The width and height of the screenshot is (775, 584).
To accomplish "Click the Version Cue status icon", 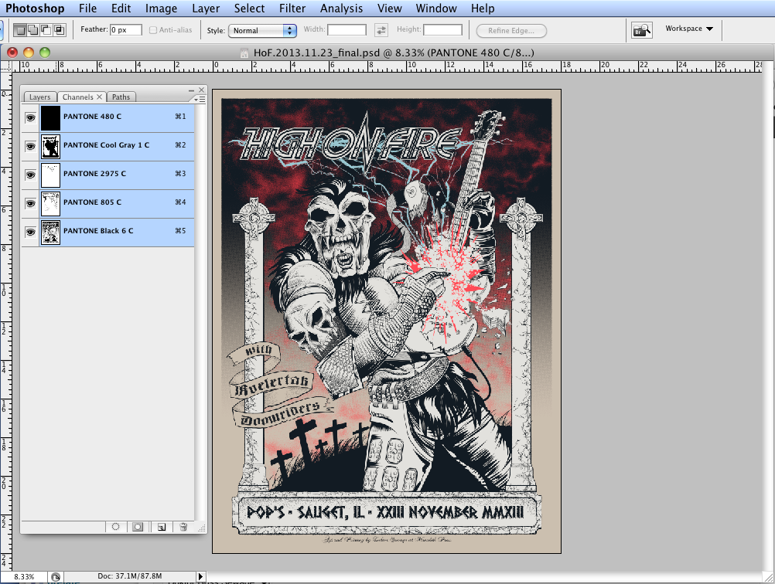I will tap(56, 576).
